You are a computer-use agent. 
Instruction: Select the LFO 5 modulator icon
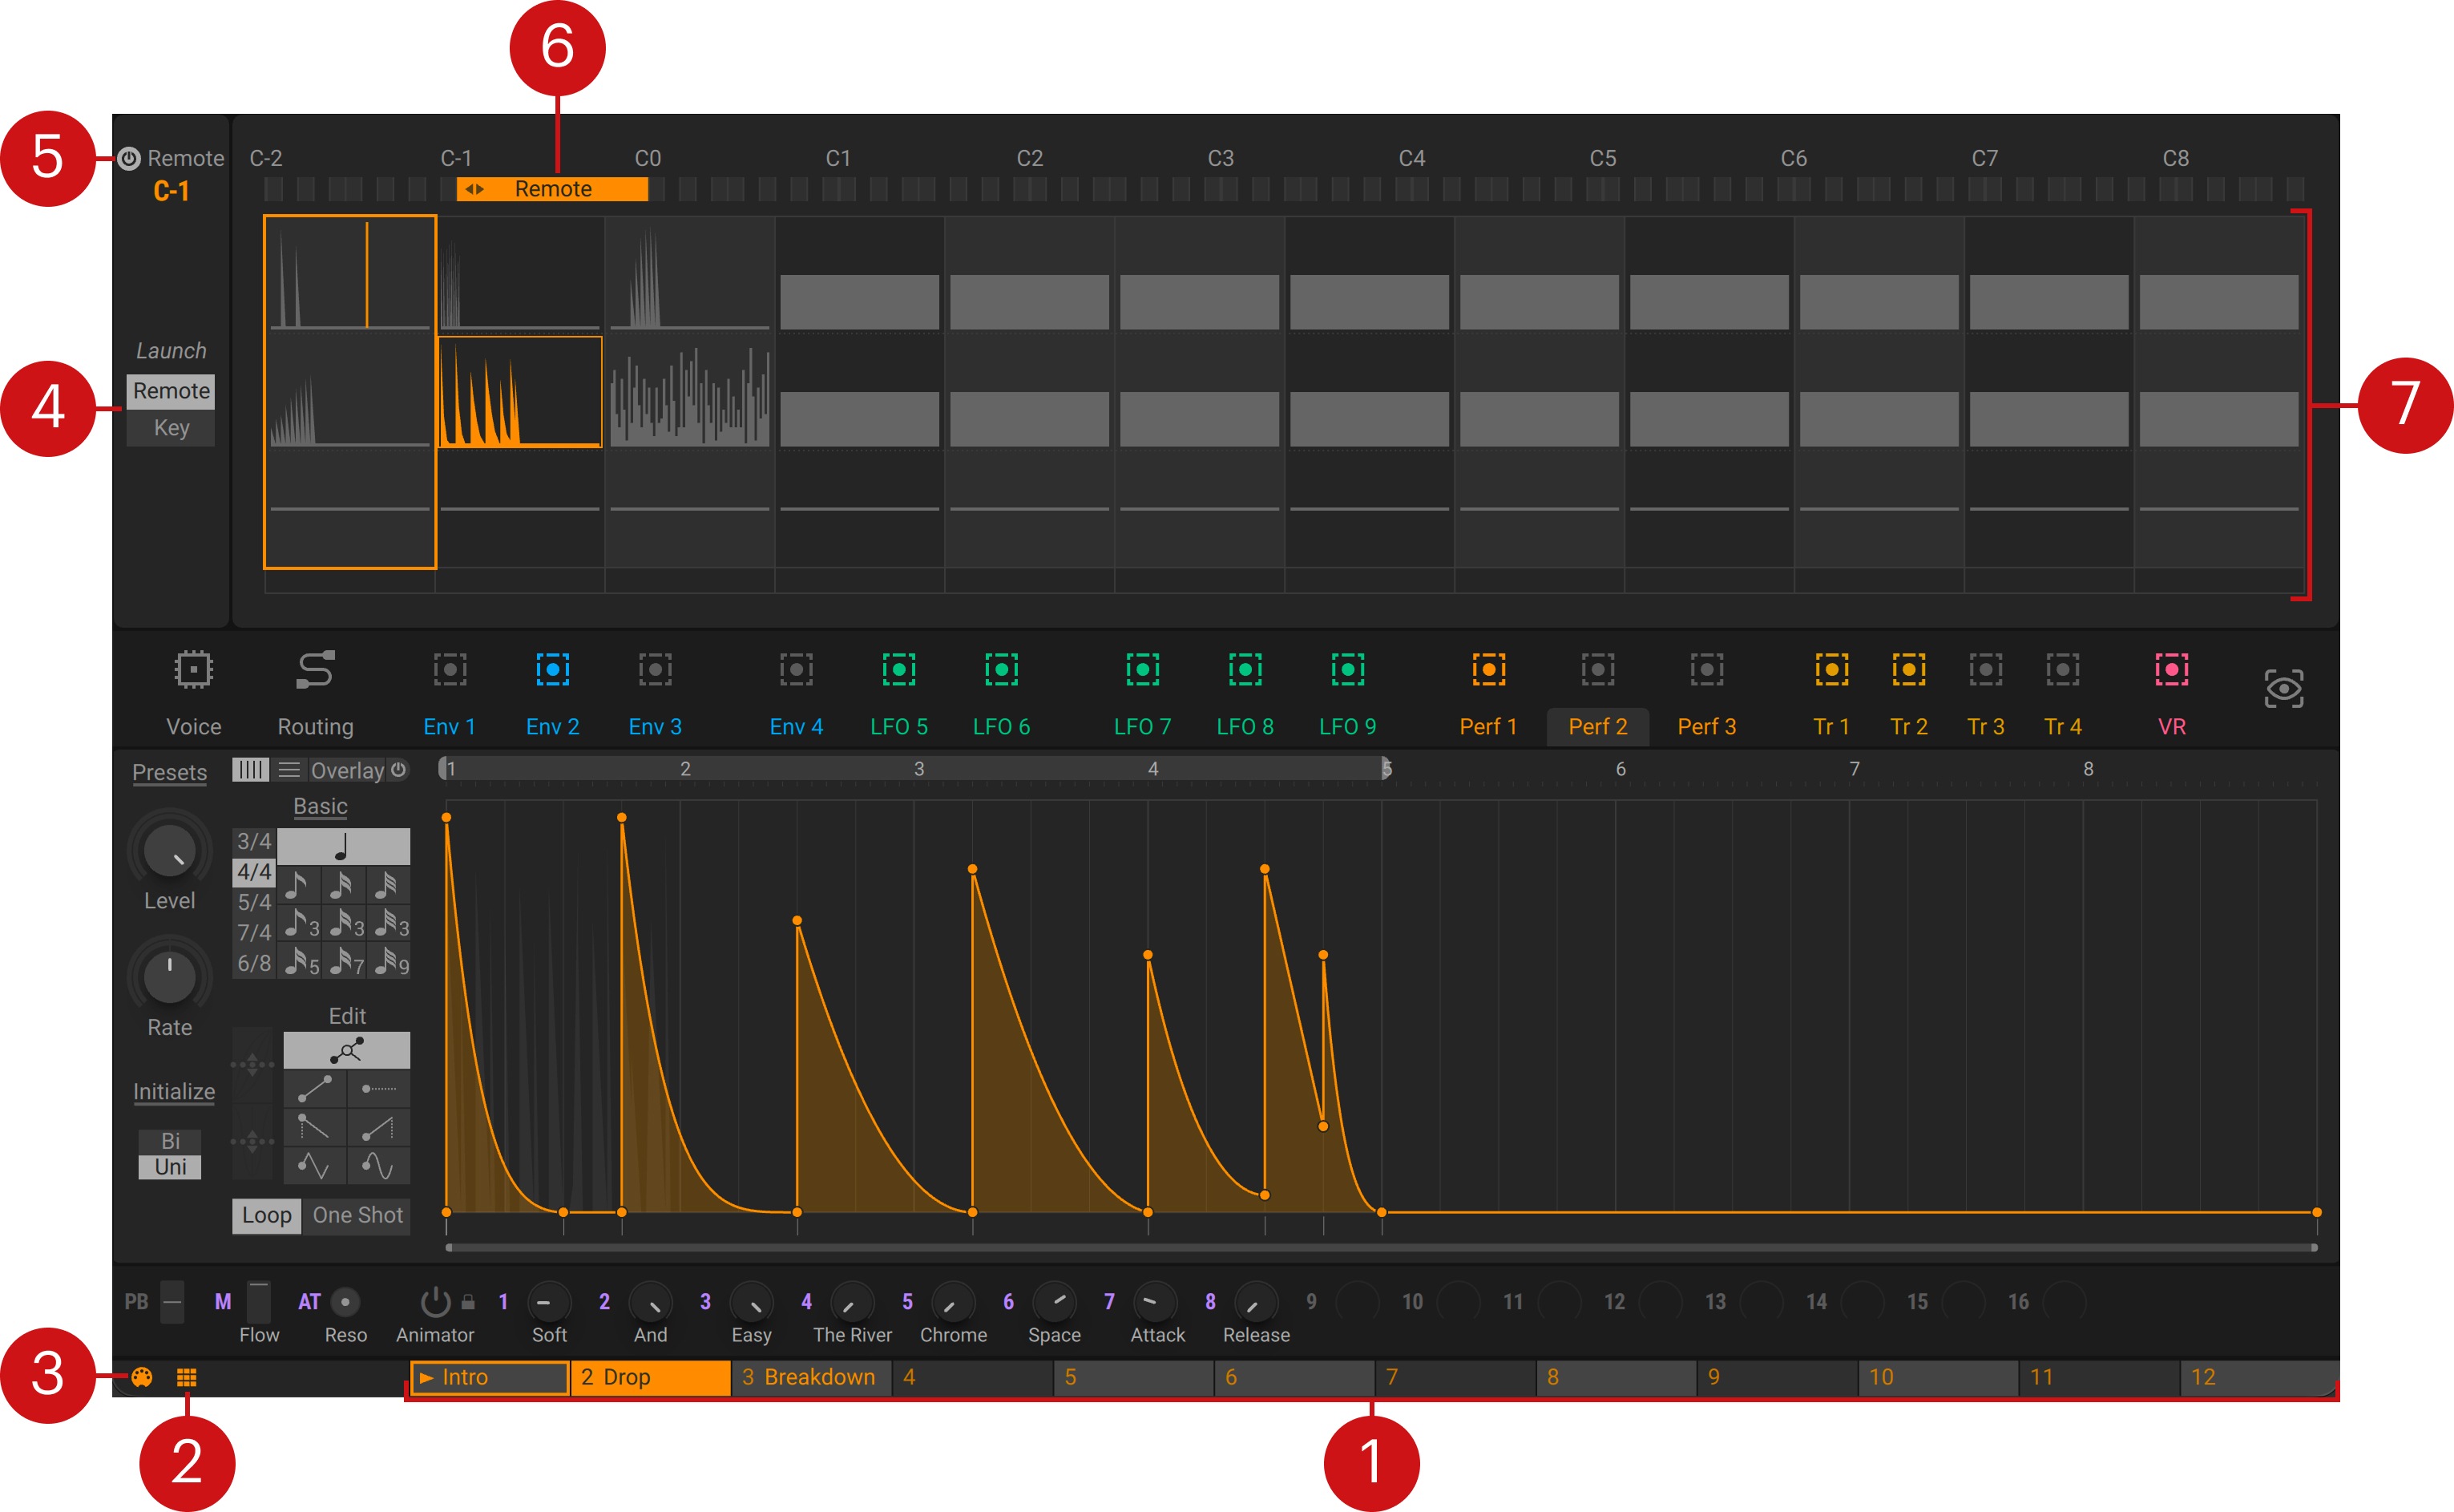[898, 669]
